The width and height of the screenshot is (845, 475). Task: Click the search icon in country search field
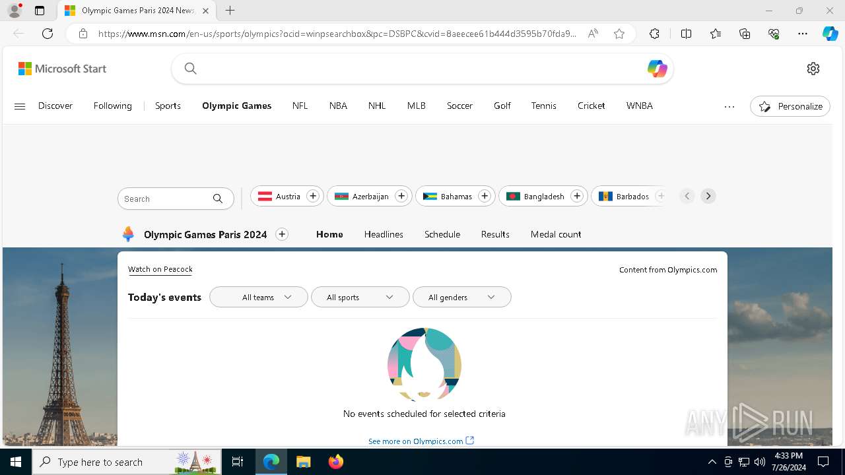point(218,199)
